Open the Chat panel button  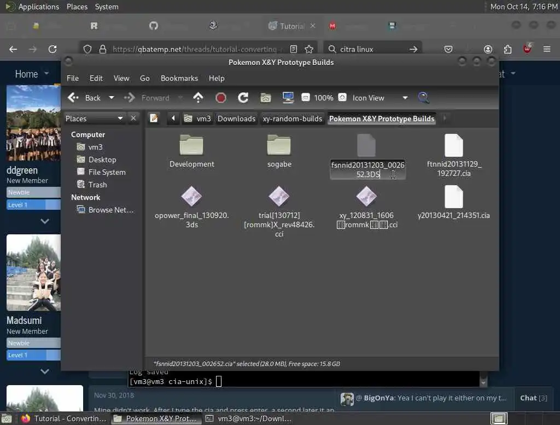(533, 398)
